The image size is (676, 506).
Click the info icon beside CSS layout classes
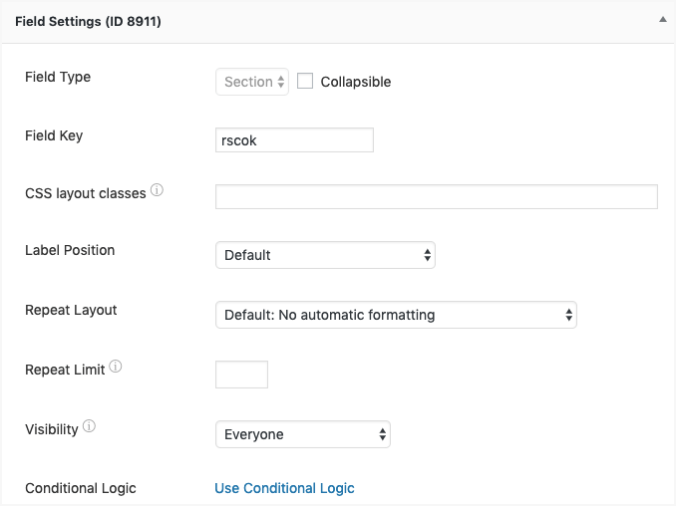[x=157, y=190]
